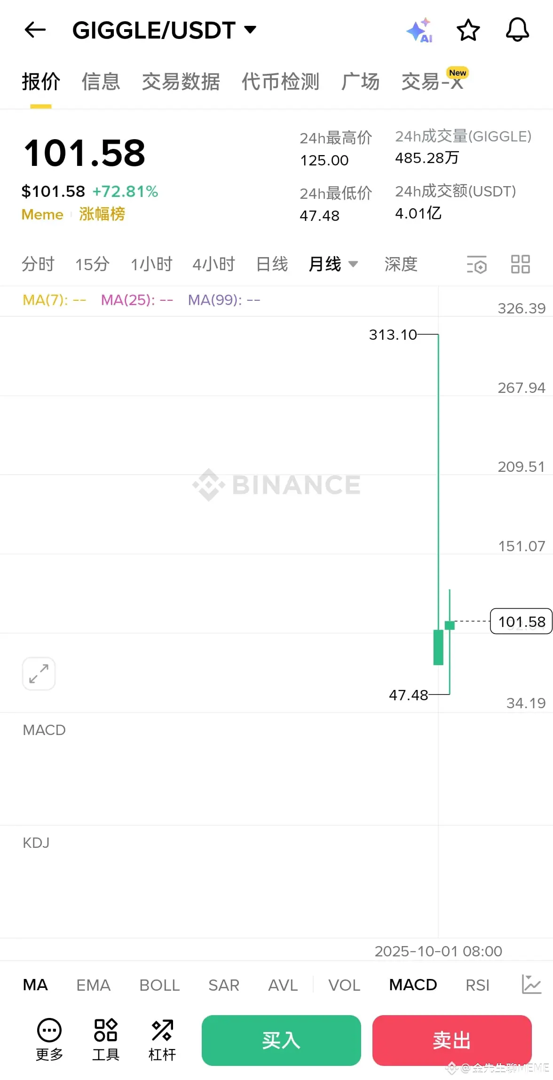
Task: Enable the BOLL indicator
Action: click(x=159, y=985)
